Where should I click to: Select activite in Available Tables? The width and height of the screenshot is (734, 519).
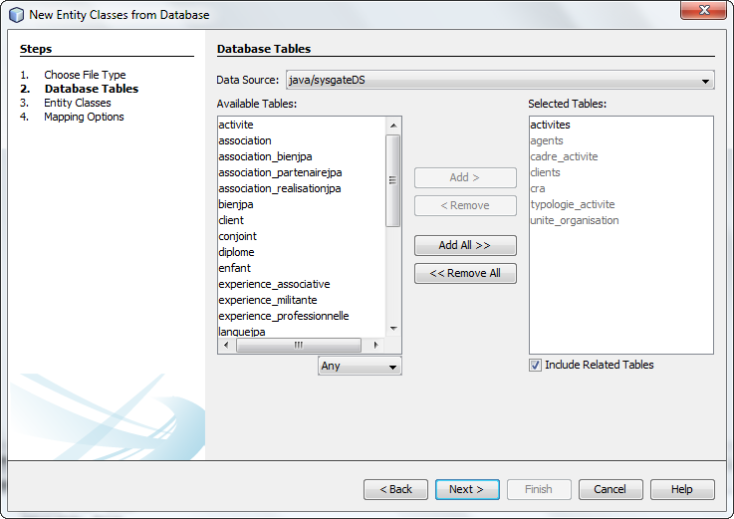pyautogui.click(x=302, y=126)
